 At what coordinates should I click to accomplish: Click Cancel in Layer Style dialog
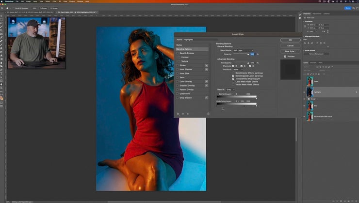[290, 45]
